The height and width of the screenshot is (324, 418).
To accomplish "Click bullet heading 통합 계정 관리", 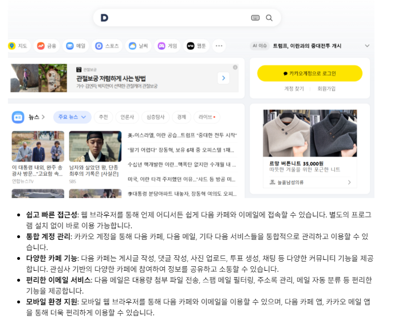I will (x=49, y=236).
